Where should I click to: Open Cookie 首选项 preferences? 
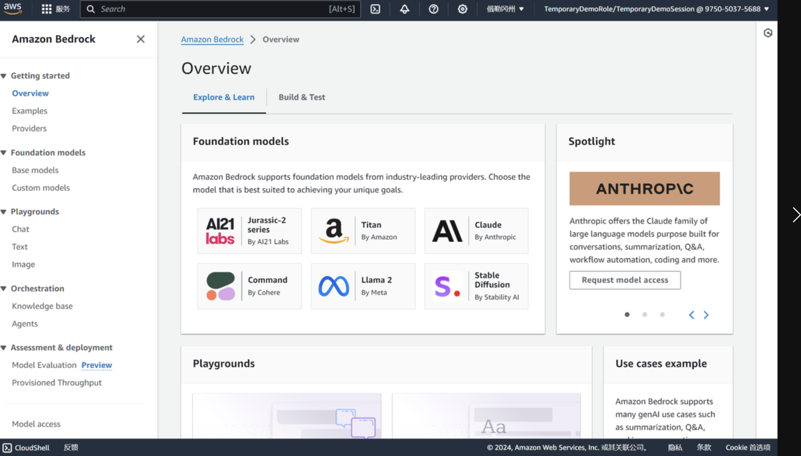click(x=748, y=448)
